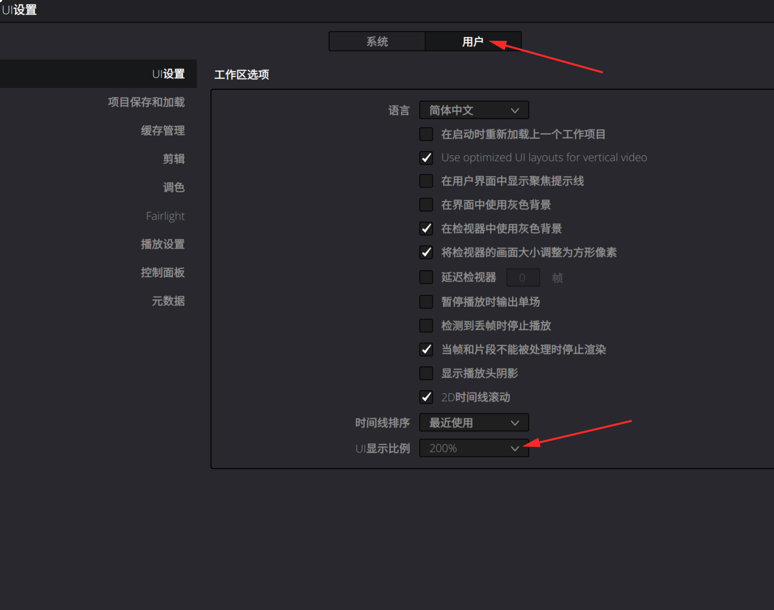Viewport: 774px width, 610px height.
Task: Enable the 延迟检视器 checkbox
Action: pos(426,277)
